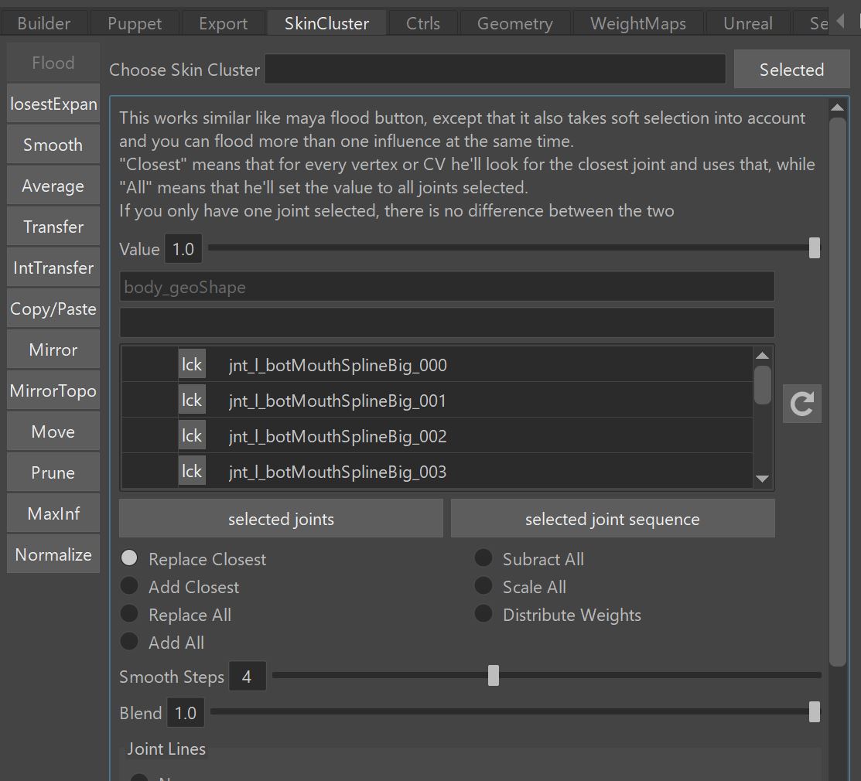
Task: Select the SkinCluster tab
Action: (326, 24)
